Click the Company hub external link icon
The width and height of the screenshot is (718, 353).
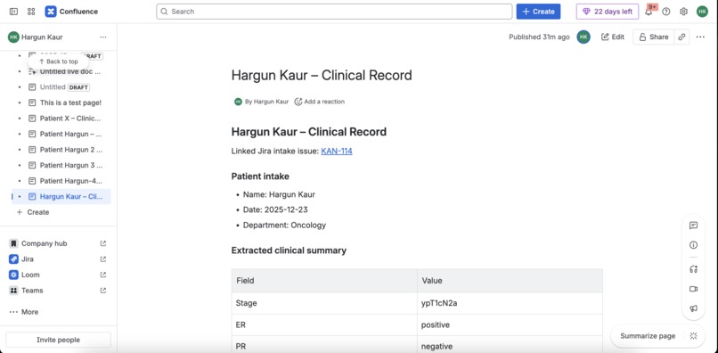pos(103,243)
